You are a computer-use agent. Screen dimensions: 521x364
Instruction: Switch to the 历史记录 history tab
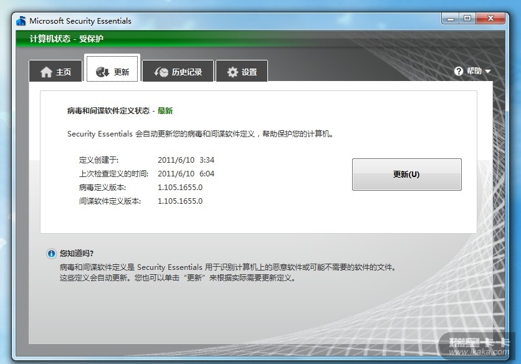click(x=178, y=70)
